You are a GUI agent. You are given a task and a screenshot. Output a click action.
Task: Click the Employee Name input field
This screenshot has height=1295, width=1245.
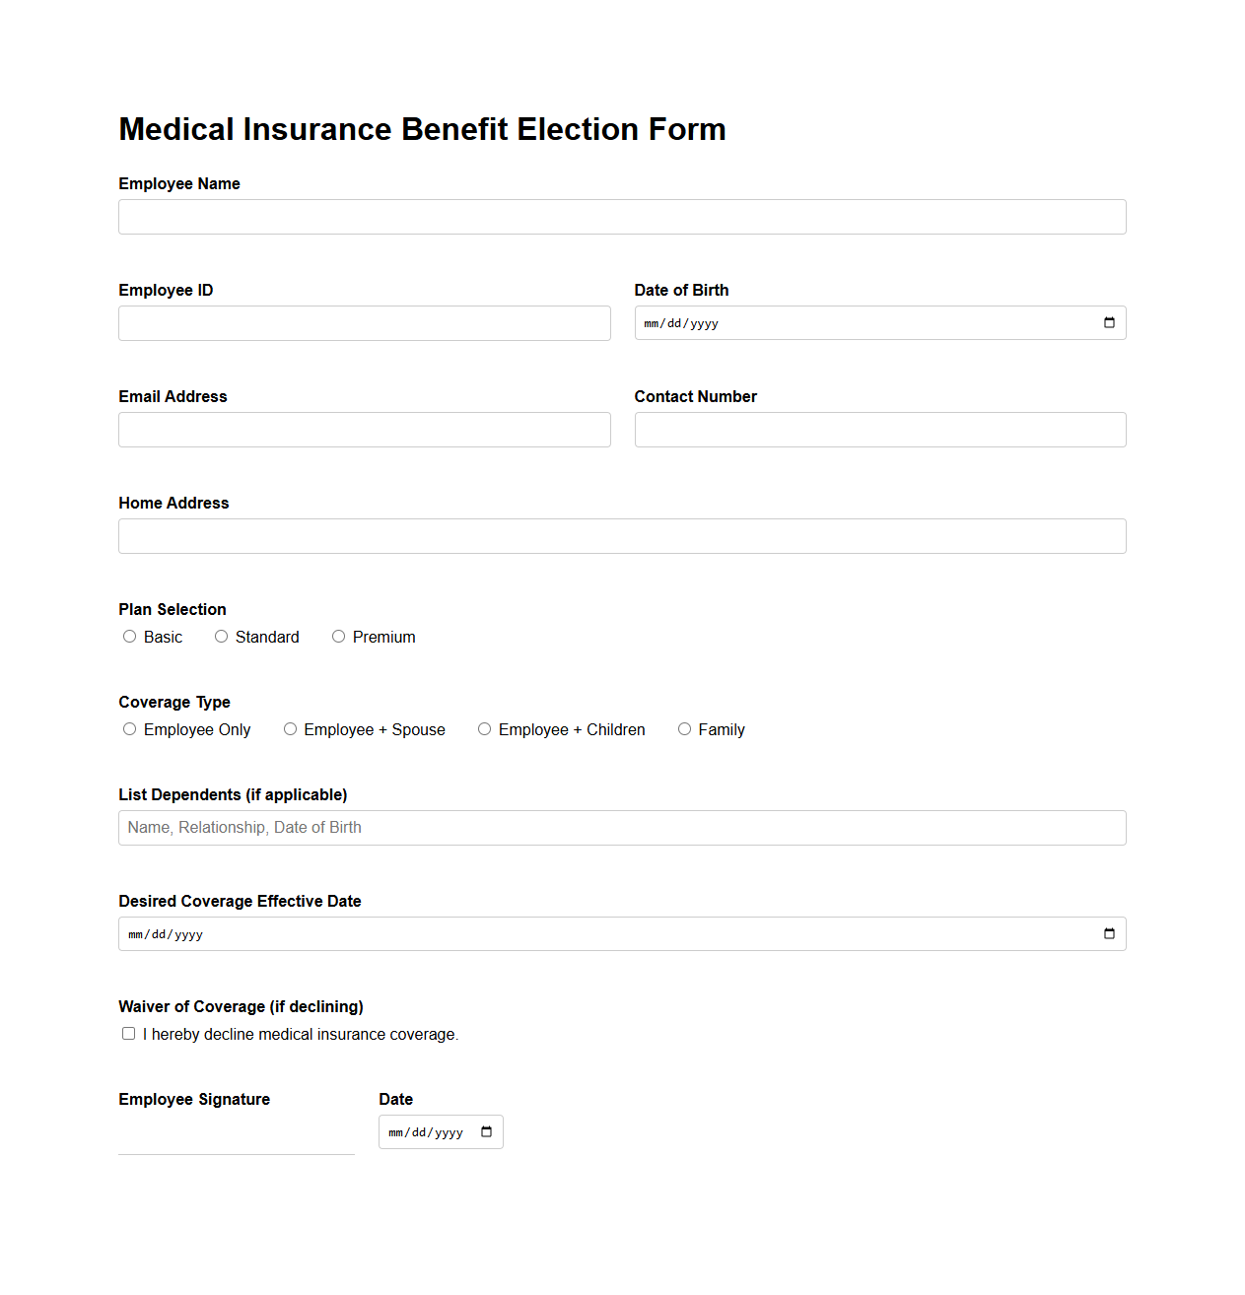(622, 216)
